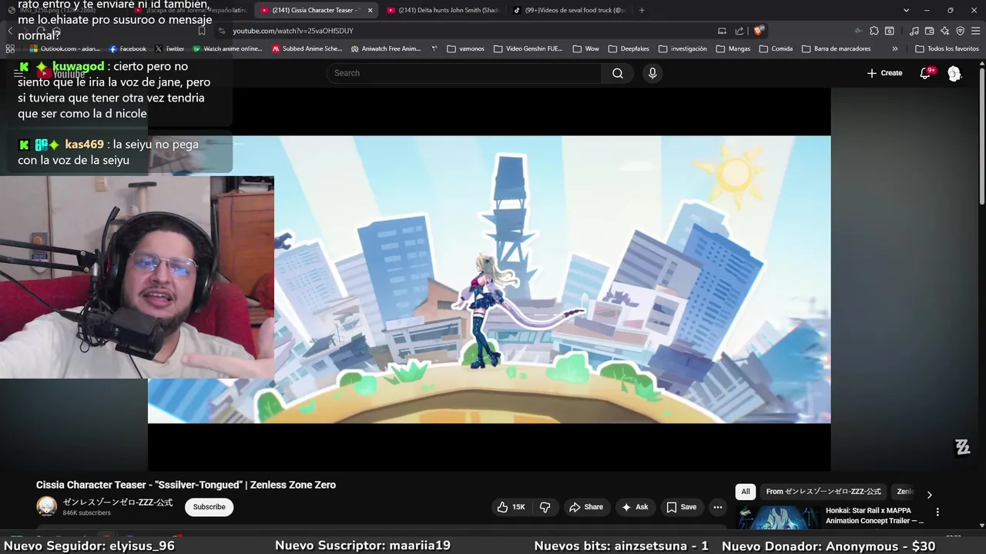
Task: Click the ゼンレスゾーンゼロ-ZZZ channel name
Action: (x=118, y=502)
